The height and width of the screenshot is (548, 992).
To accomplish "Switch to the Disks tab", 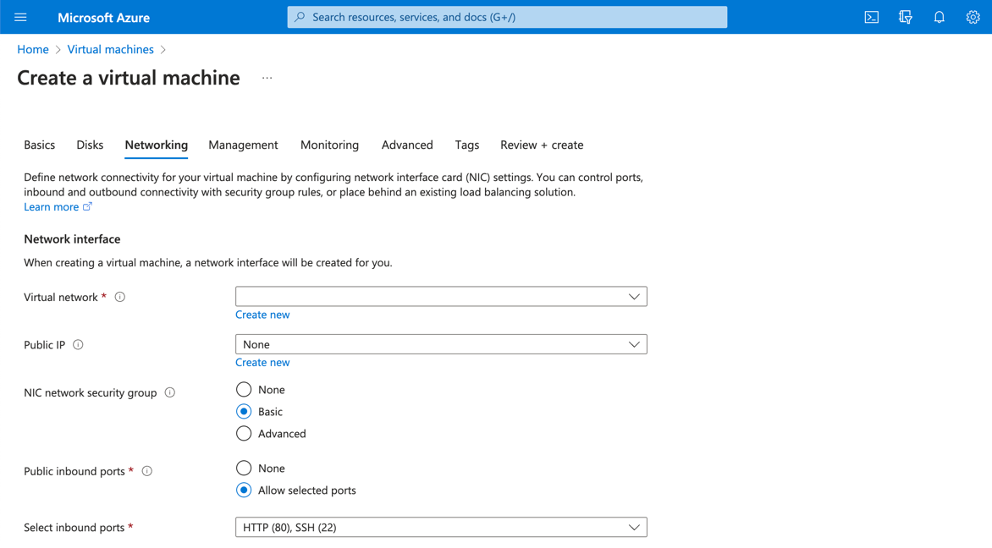I will [x=90, y=145].
